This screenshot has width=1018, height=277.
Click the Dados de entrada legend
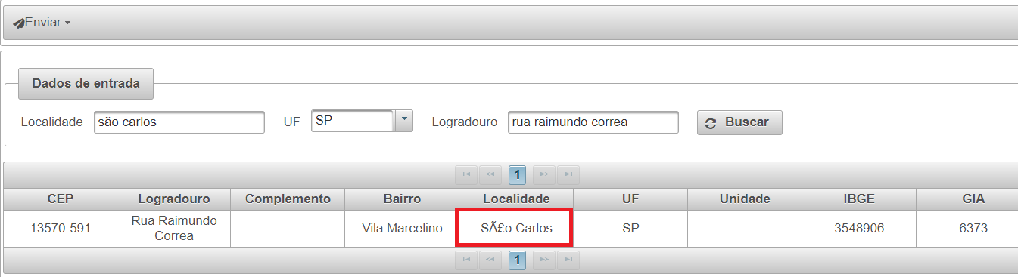(86, 83)
